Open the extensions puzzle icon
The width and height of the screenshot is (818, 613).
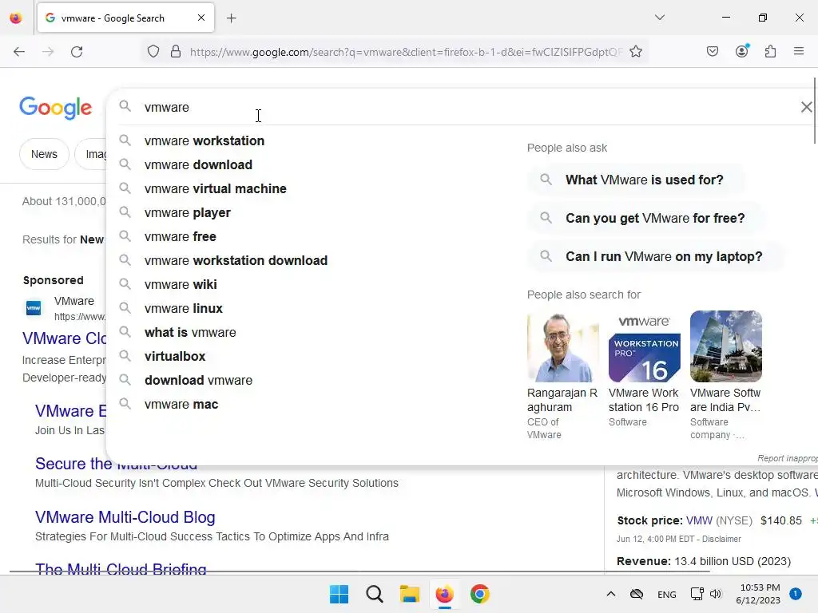(x=770, y=52)
